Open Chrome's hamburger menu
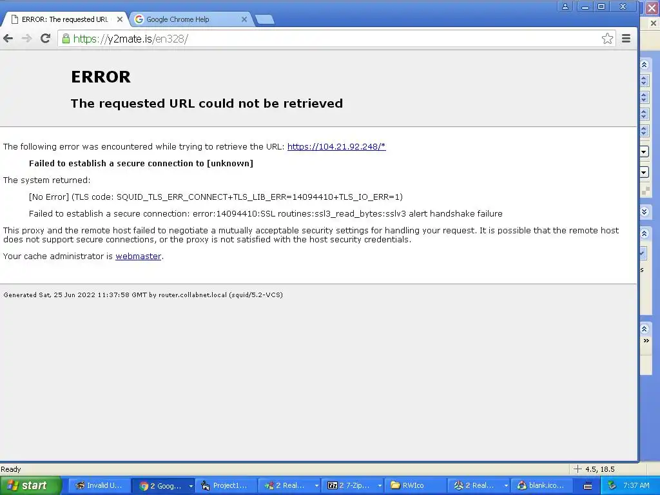The height and width of the screenshot is (495, 660). (x=626, y=39)
